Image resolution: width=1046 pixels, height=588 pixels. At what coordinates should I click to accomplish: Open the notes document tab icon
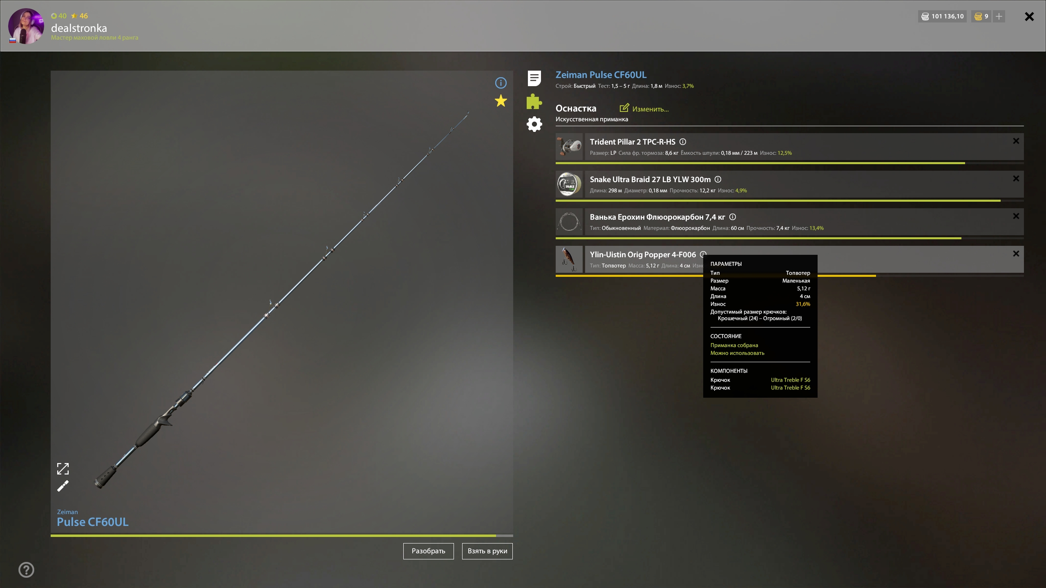(x=534, y=78)
